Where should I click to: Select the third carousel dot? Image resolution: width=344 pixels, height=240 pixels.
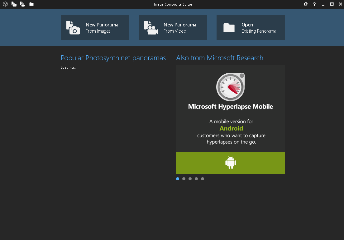coord(190,179)
